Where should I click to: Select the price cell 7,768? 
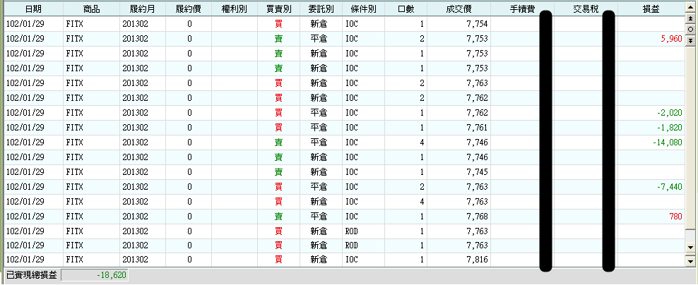(459, 217)
